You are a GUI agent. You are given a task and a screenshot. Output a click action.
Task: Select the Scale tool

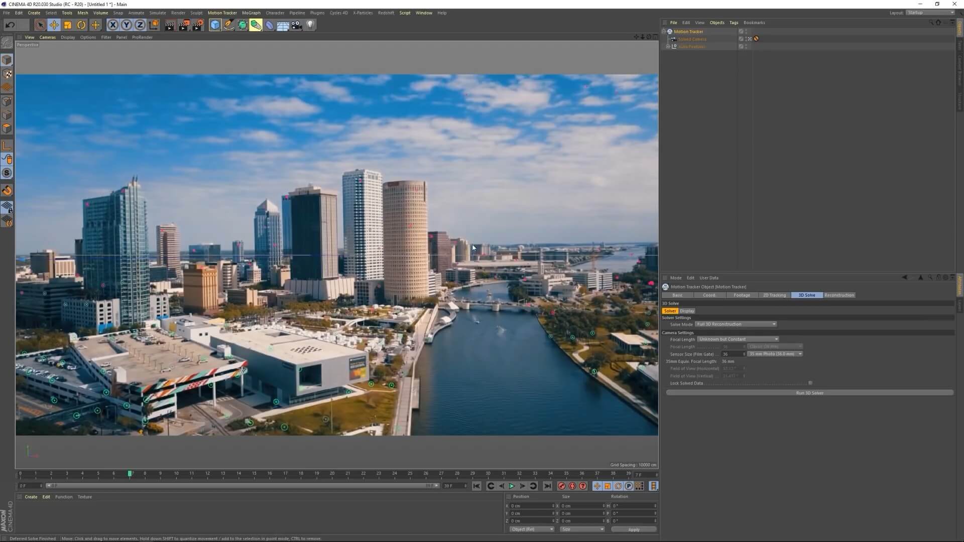coord(67,25)
